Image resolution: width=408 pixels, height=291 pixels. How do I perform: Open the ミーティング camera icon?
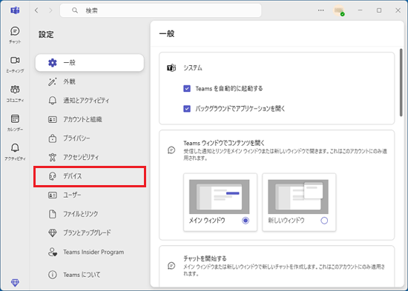point(15,60)
